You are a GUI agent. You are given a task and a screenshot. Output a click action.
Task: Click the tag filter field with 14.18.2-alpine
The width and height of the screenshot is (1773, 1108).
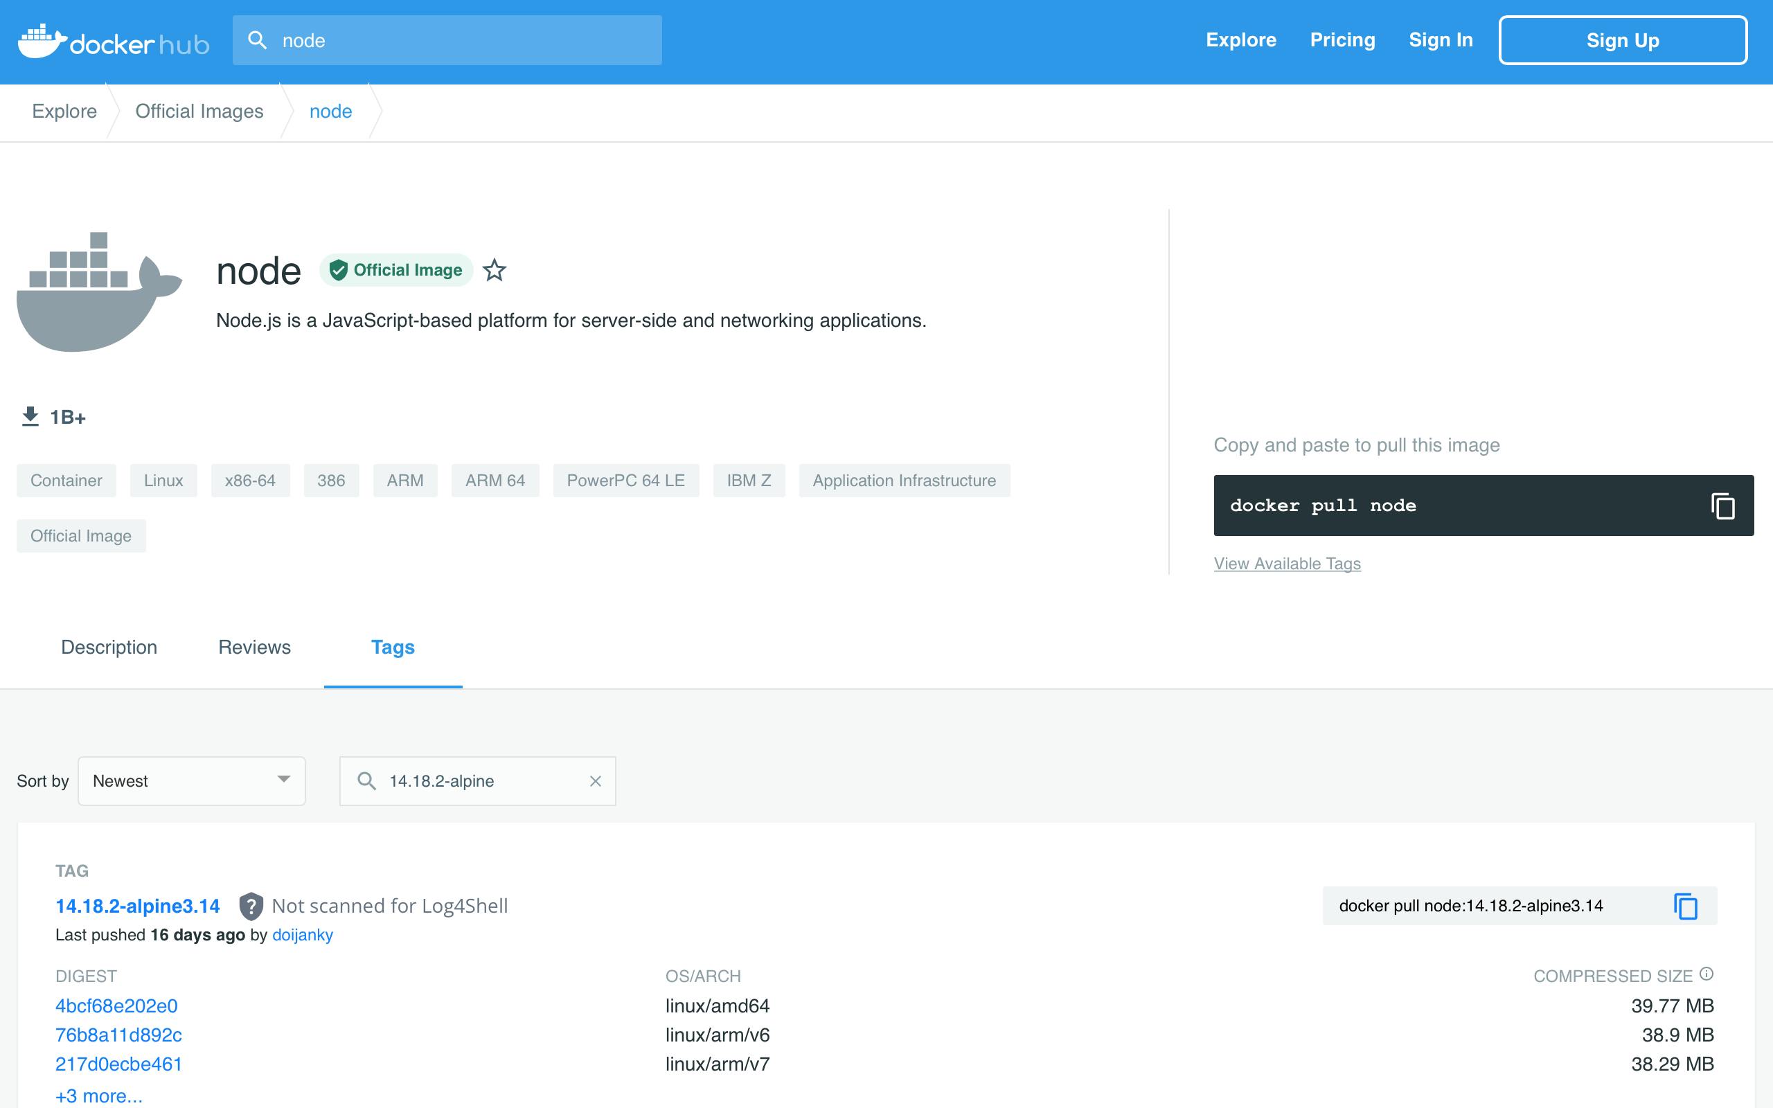tap(478, 781)
